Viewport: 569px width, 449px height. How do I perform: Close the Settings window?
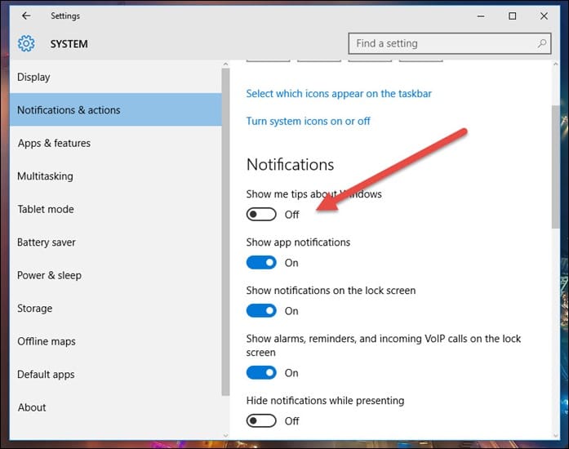(544, 16)
